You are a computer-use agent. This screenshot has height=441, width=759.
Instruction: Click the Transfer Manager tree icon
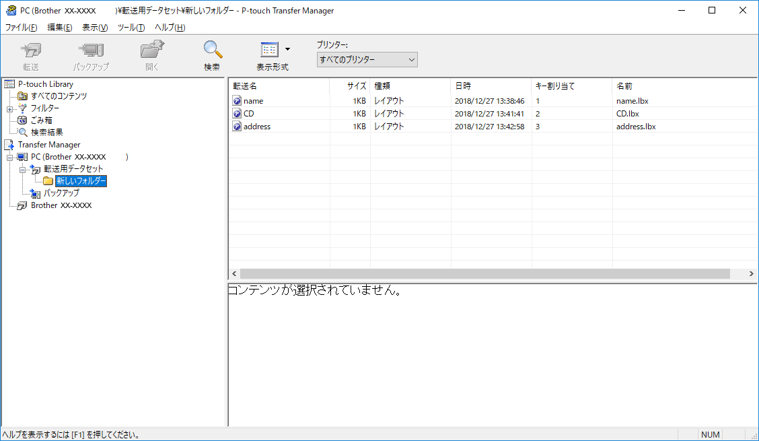(x=9, y=145)
